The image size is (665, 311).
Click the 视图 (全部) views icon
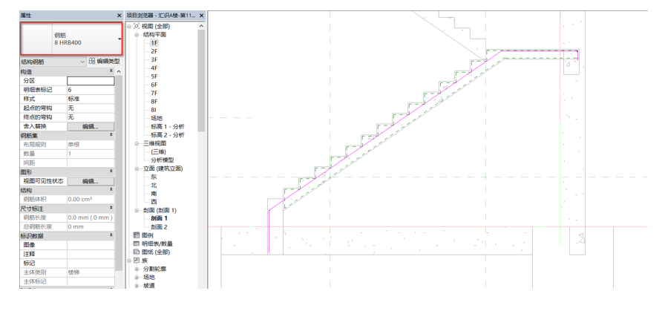136,26
